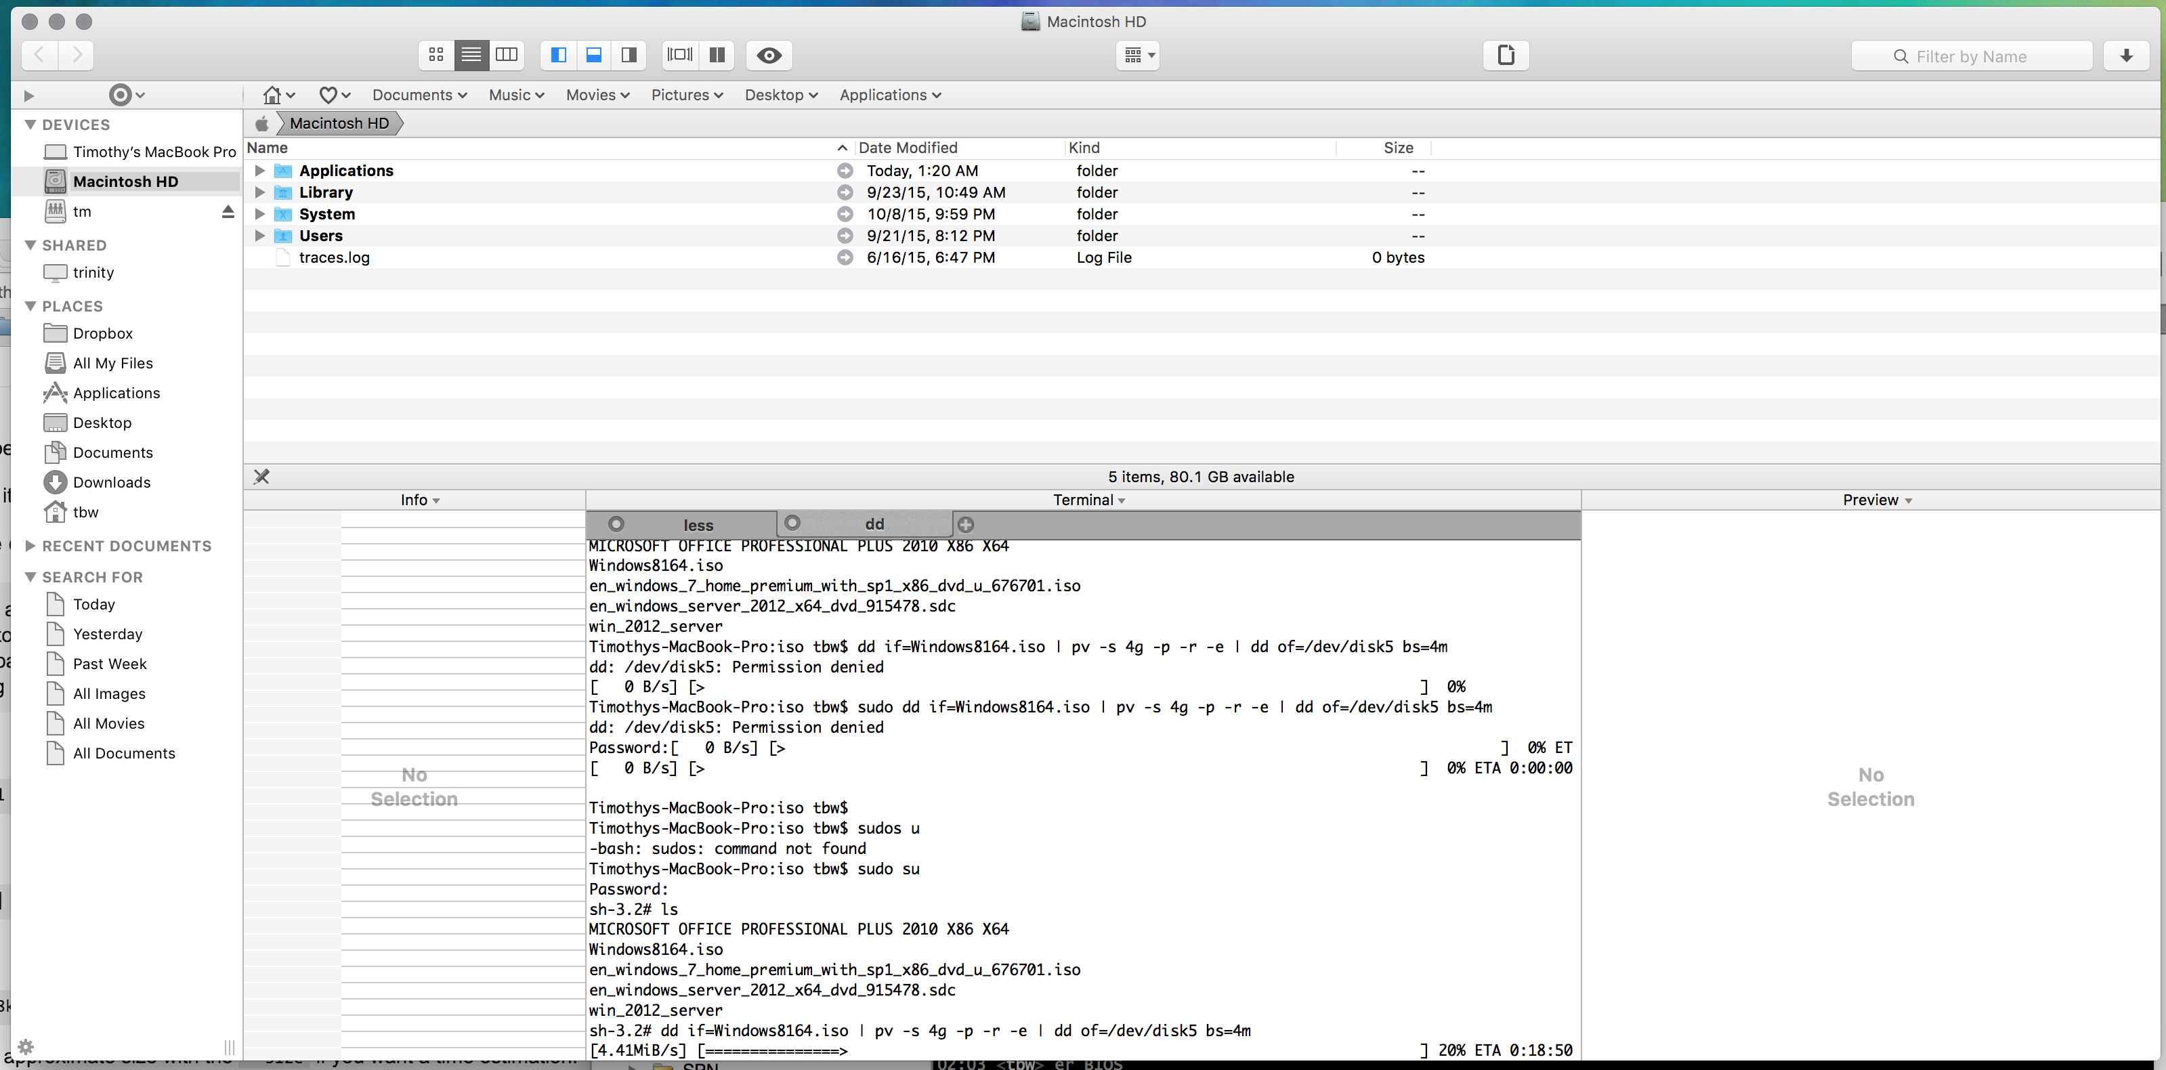Collapse the SEARCH FOR section
This screenshot has width=2166, height=1070.
click(30, 578)
